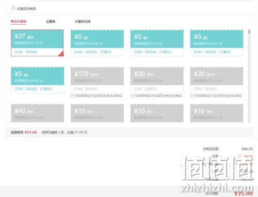Click the [可叠加] tag on the coupon below the ¥27 coupon
Viewport: 258px width, 197px height.
(x=46, y=89)
